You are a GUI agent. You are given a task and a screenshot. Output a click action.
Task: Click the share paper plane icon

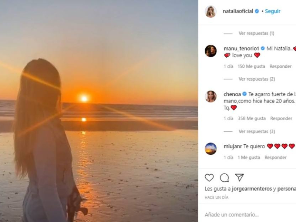[x=239, y=177]
